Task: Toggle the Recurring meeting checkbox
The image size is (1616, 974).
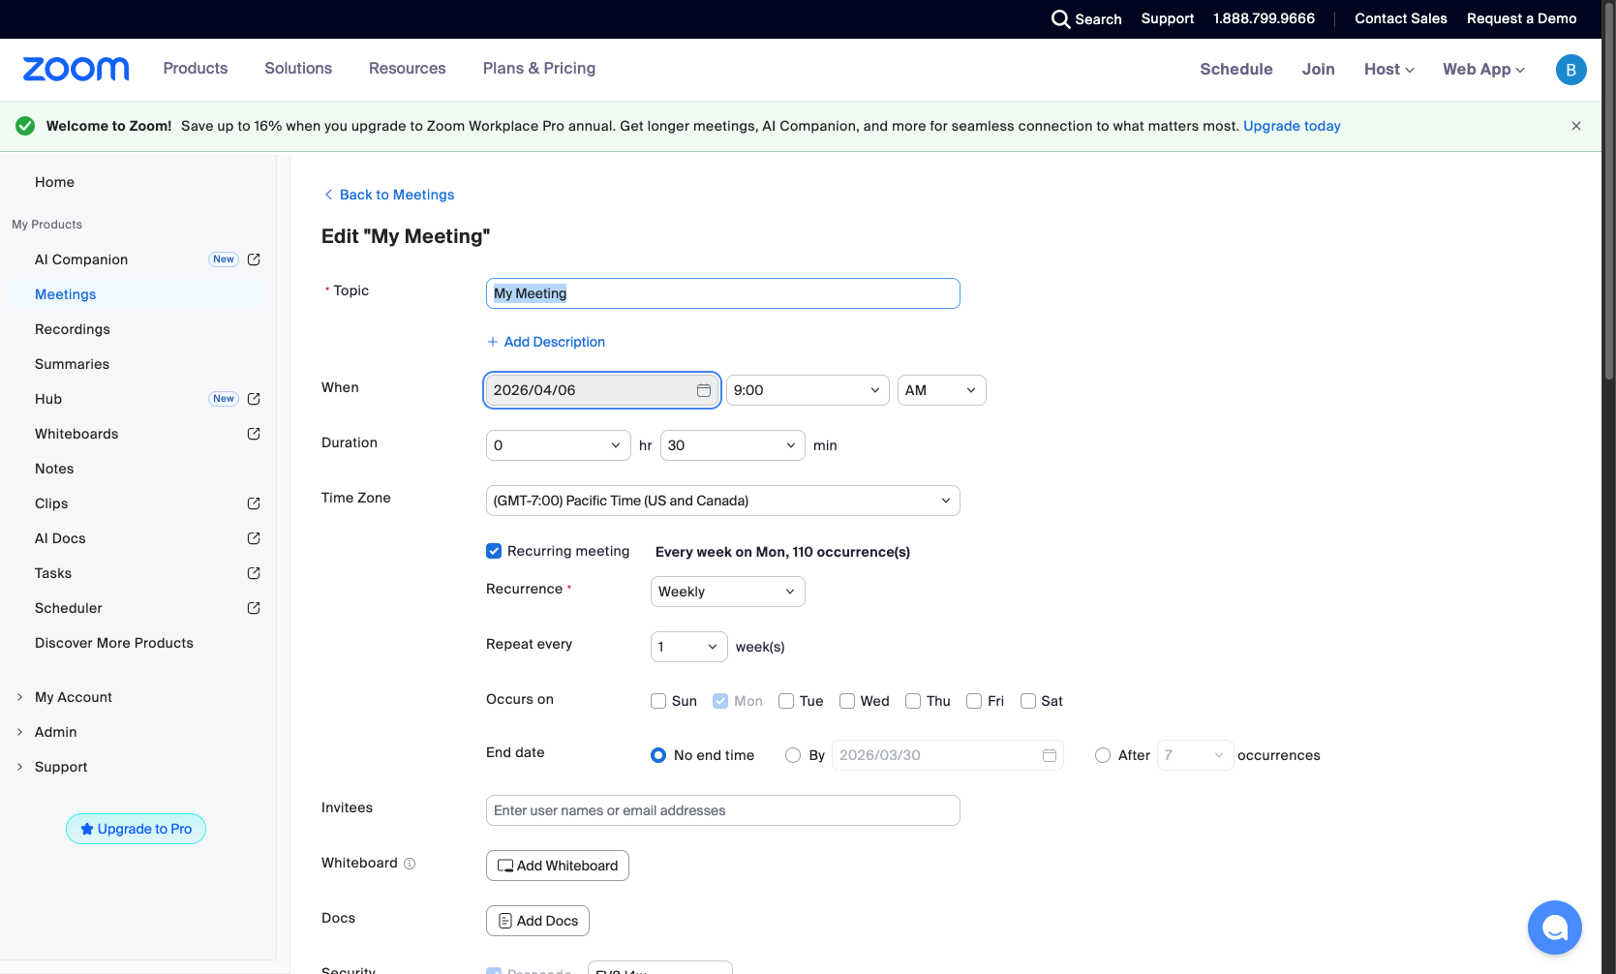Action: (494, 551)
